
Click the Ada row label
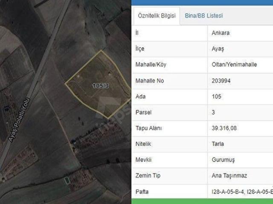coord(140,96)
